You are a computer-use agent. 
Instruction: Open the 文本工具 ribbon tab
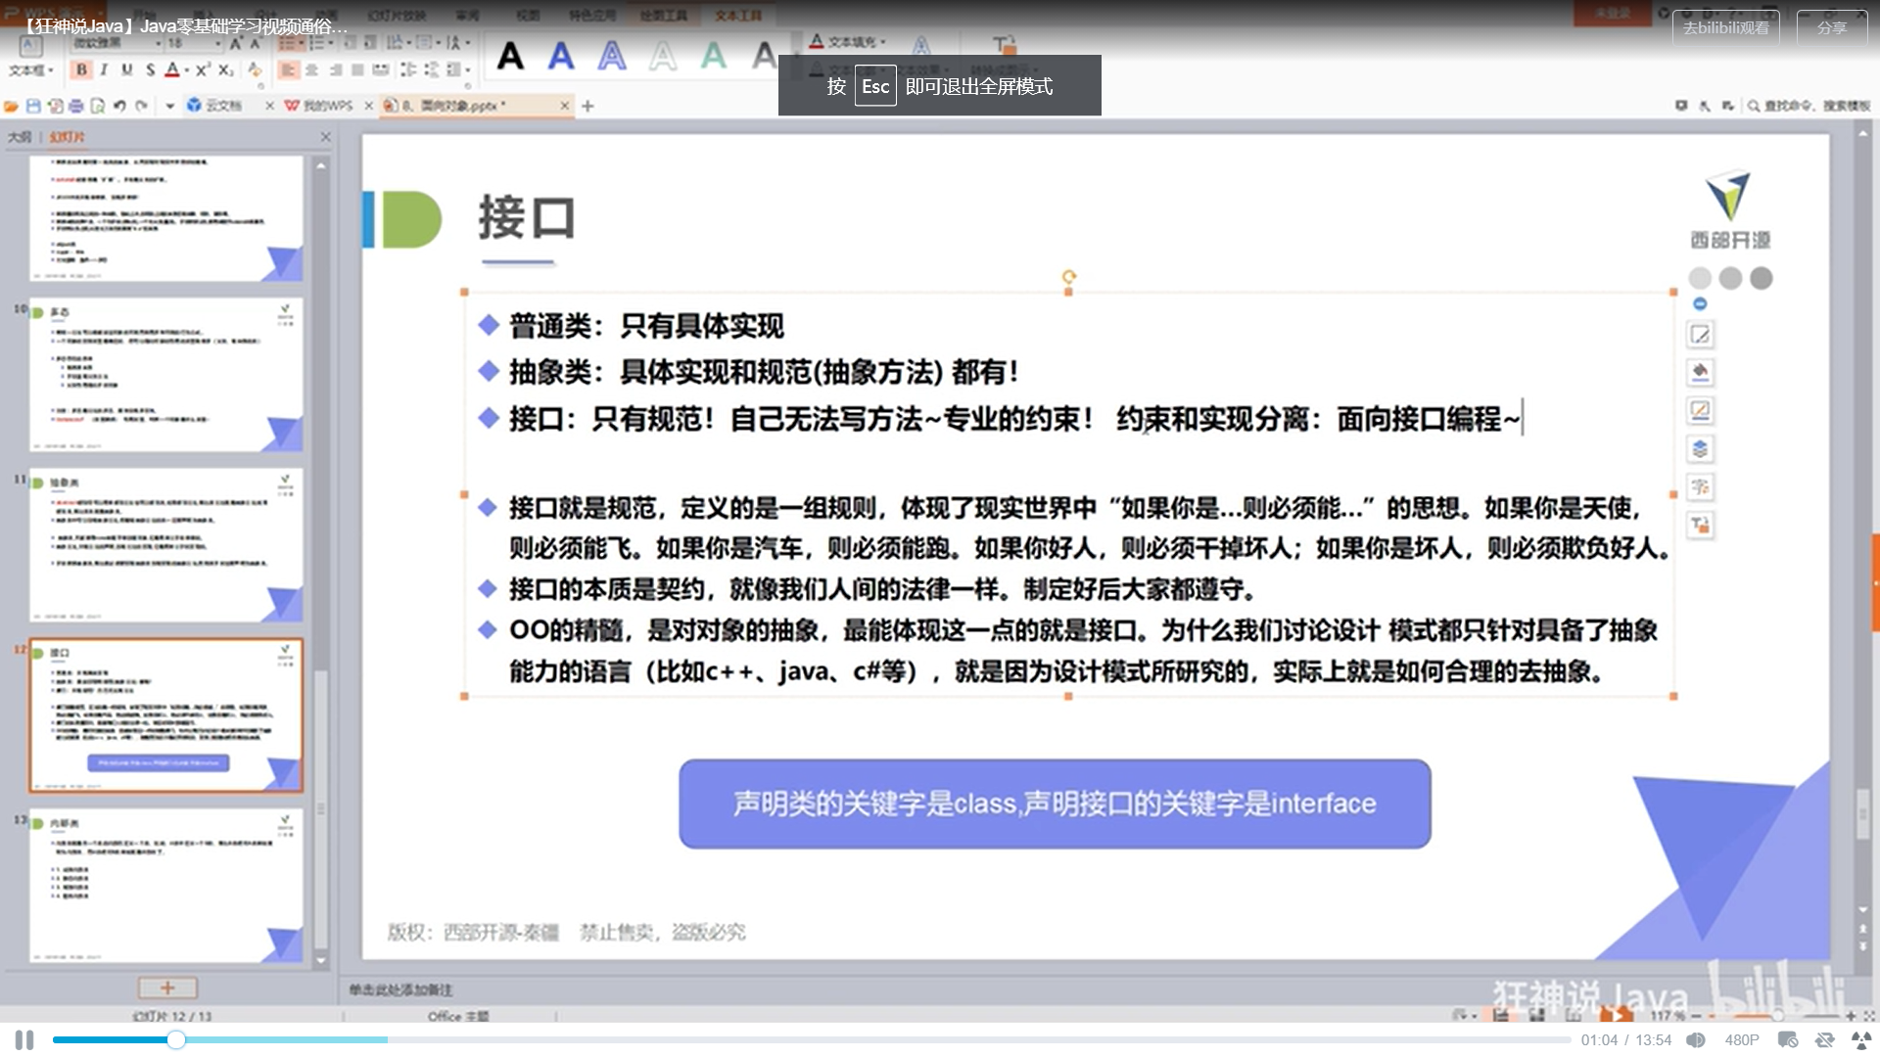point(738,16)
